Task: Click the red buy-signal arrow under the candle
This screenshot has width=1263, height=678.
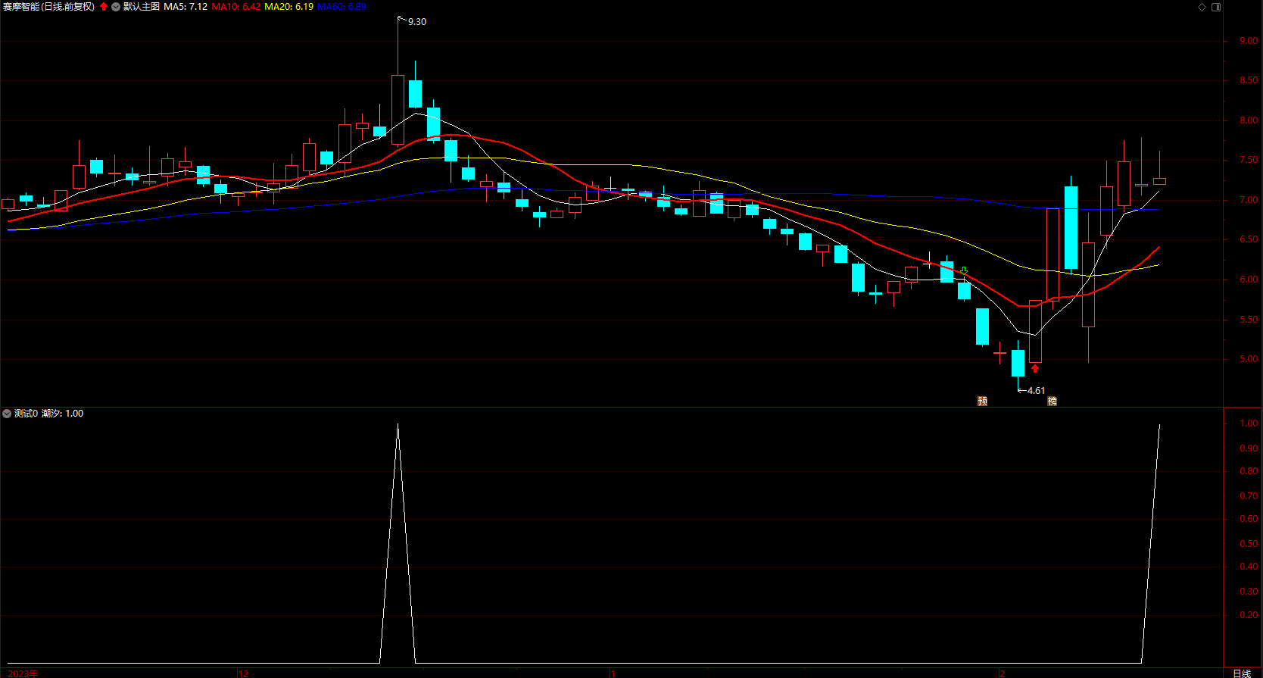Action: tap(1035, 368)
